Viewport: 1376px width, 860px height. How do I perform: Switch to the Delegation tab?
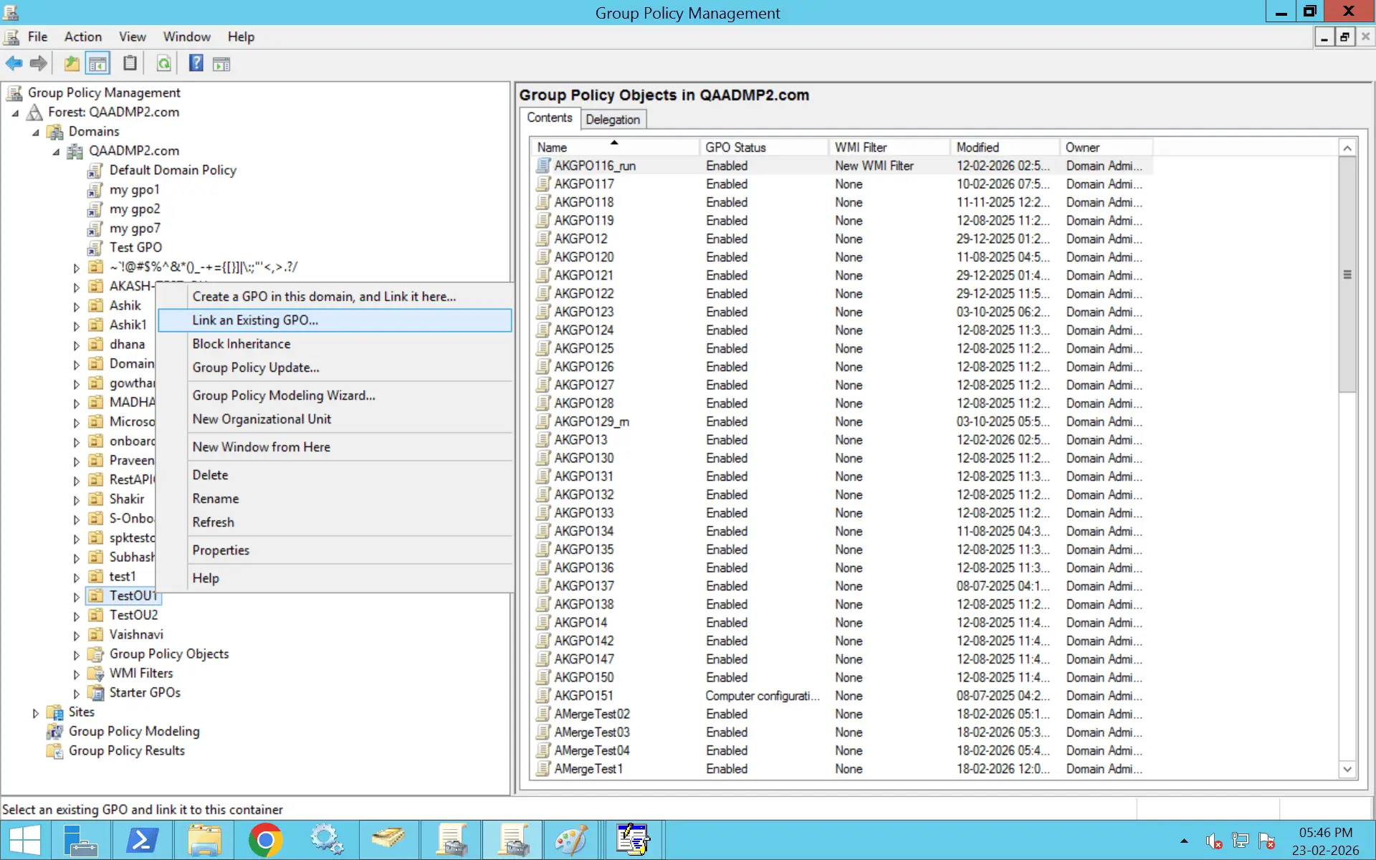pyautogui.click(x=613, y=119)
